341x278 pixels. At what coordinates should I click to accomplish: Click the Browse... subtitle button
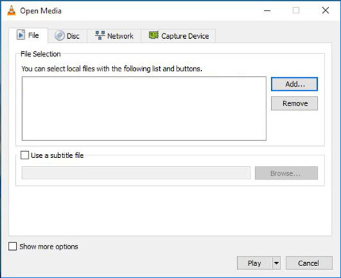click(286, 173)
